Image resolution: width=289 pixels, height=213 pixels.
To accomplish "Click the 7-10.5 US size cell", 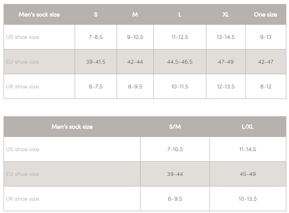I will [175, 149].
